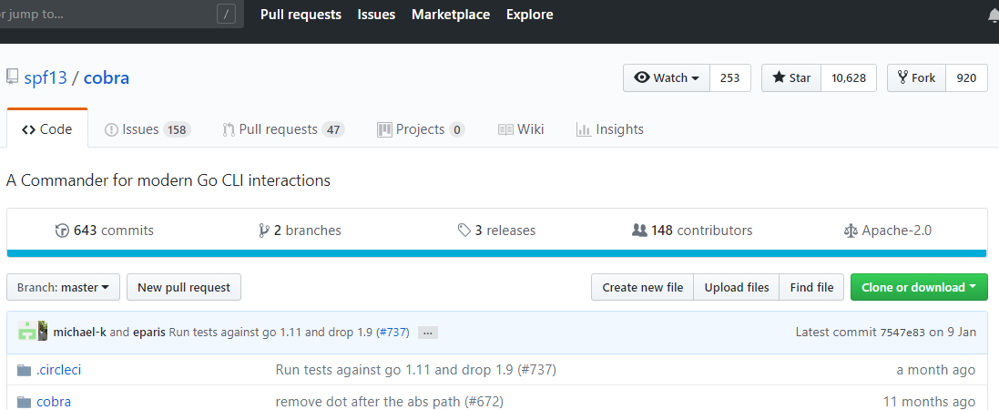The height and width of the screenshot is (410, 999).
Task: View the 2 branches list
Action: (300, 231)
